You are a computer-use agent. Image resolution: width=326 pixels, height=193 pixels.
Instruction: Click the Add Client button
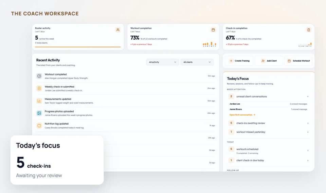pos(269,61)
